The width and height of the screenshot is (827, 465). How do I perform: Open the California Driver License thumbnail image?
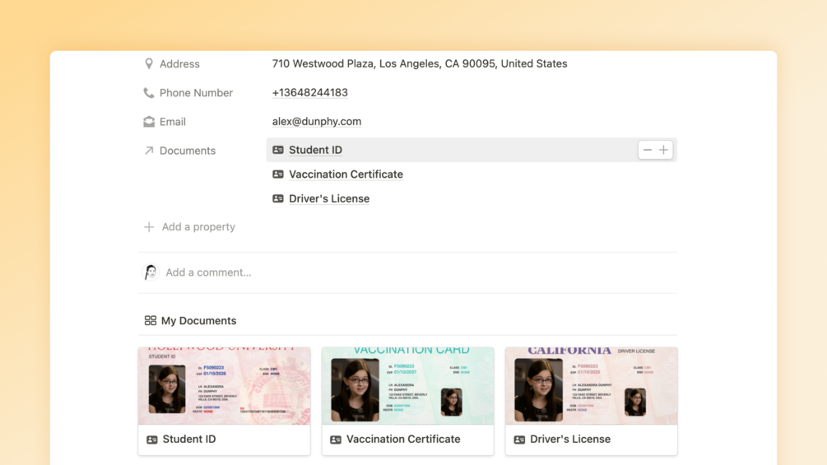pos(591,386)
